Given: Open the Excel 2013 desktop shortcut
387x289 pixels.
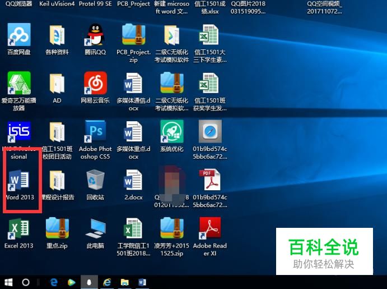Looking at the screenshot, I should click(x=19, y=229).
